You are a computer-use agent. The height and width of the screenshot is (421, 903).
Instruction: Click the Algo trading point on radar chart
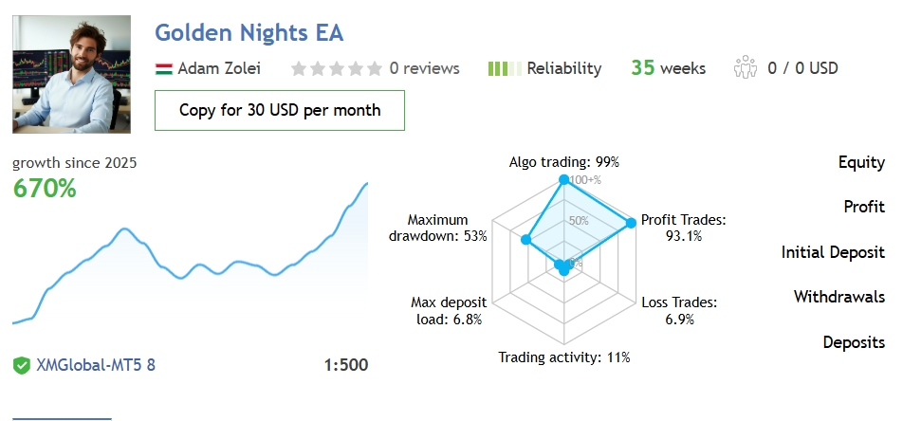(563, 180)
